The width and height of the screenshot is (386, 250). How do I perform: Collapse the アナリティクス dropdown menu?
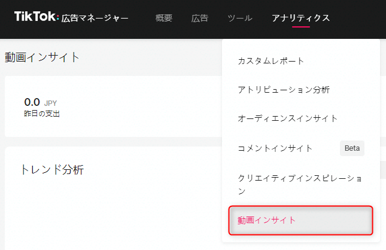click(x=300, y=18)
